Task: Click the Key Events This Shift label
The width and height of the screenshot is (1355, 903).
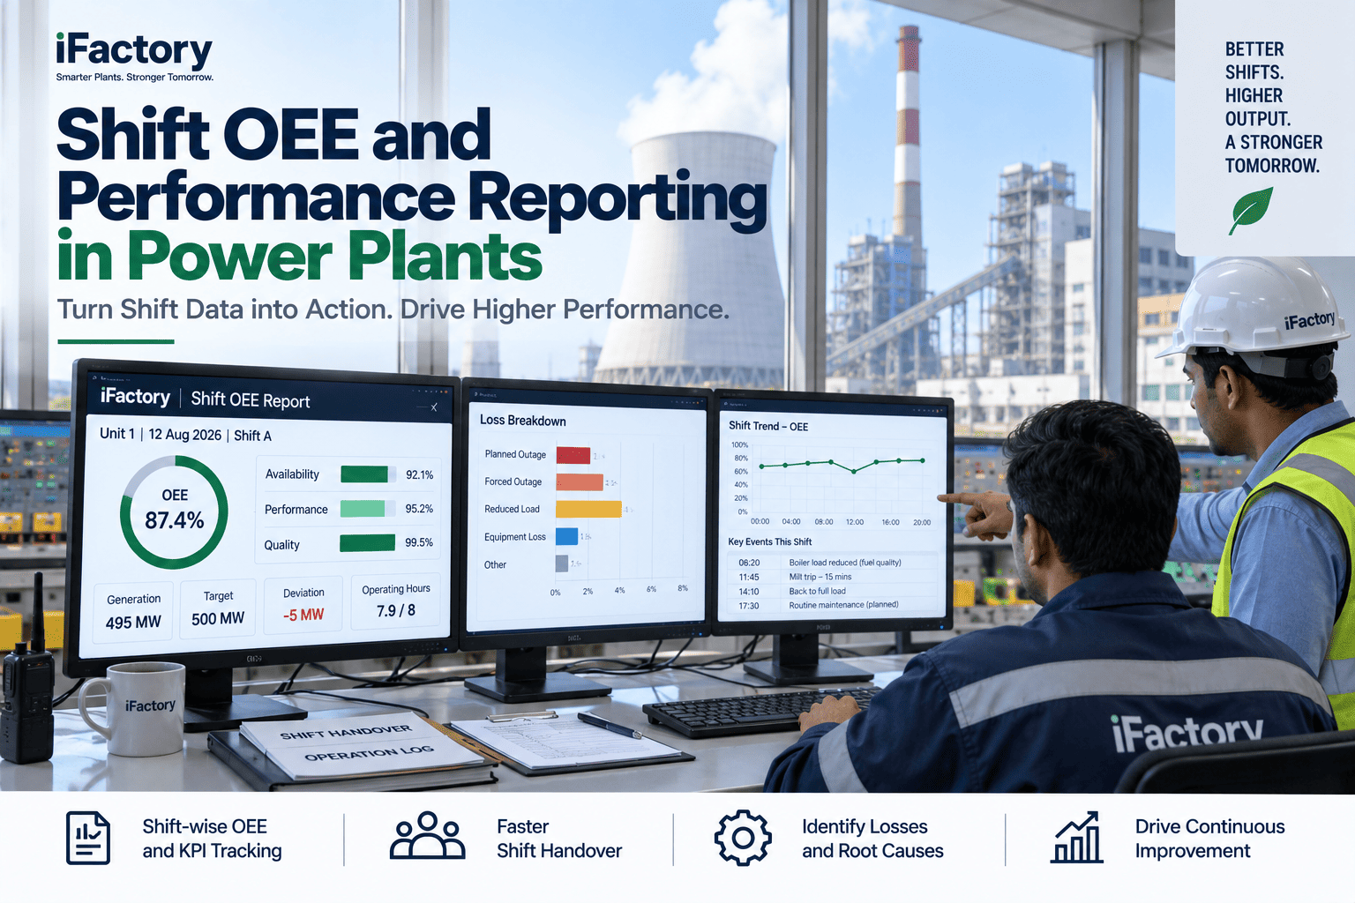Action: pos(769,541)
